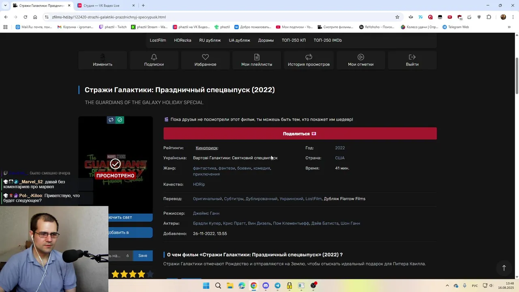This screenshot has height=292, width=519.
Task: Open Подписки bell icon
Action: (154, 57)
